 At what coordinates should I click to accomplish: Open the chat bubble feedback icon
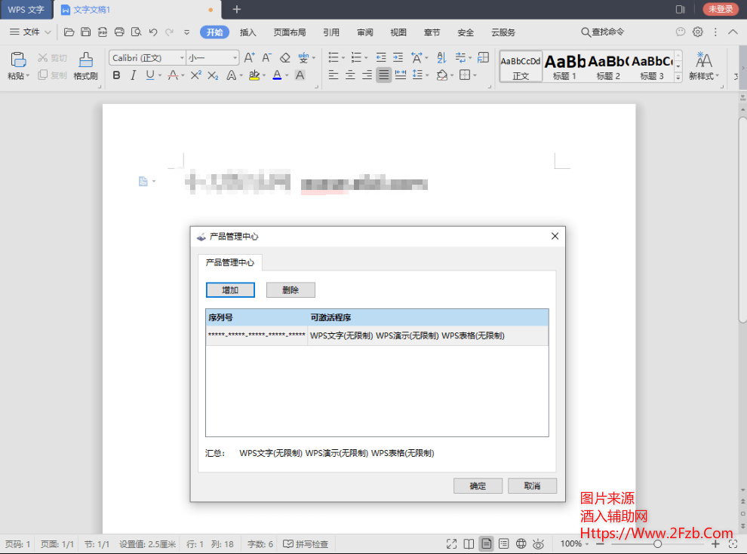click(x=681, y=32)
